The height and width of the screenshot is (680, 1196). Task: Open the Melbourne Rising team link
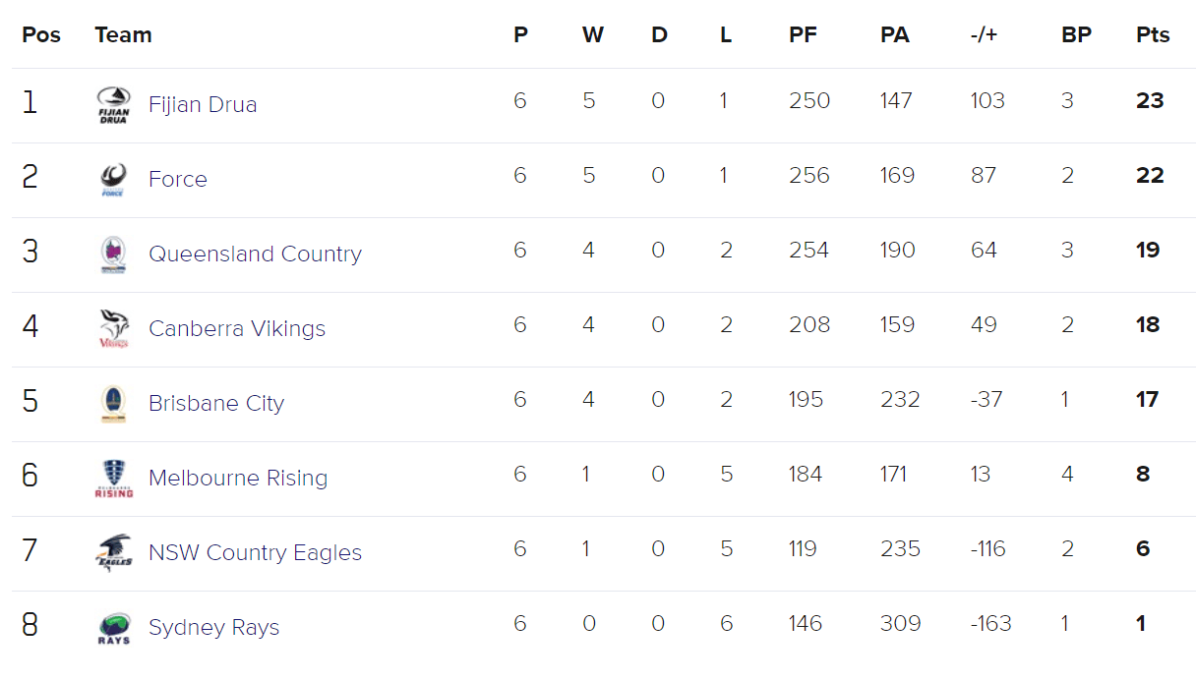pos(238,479)
